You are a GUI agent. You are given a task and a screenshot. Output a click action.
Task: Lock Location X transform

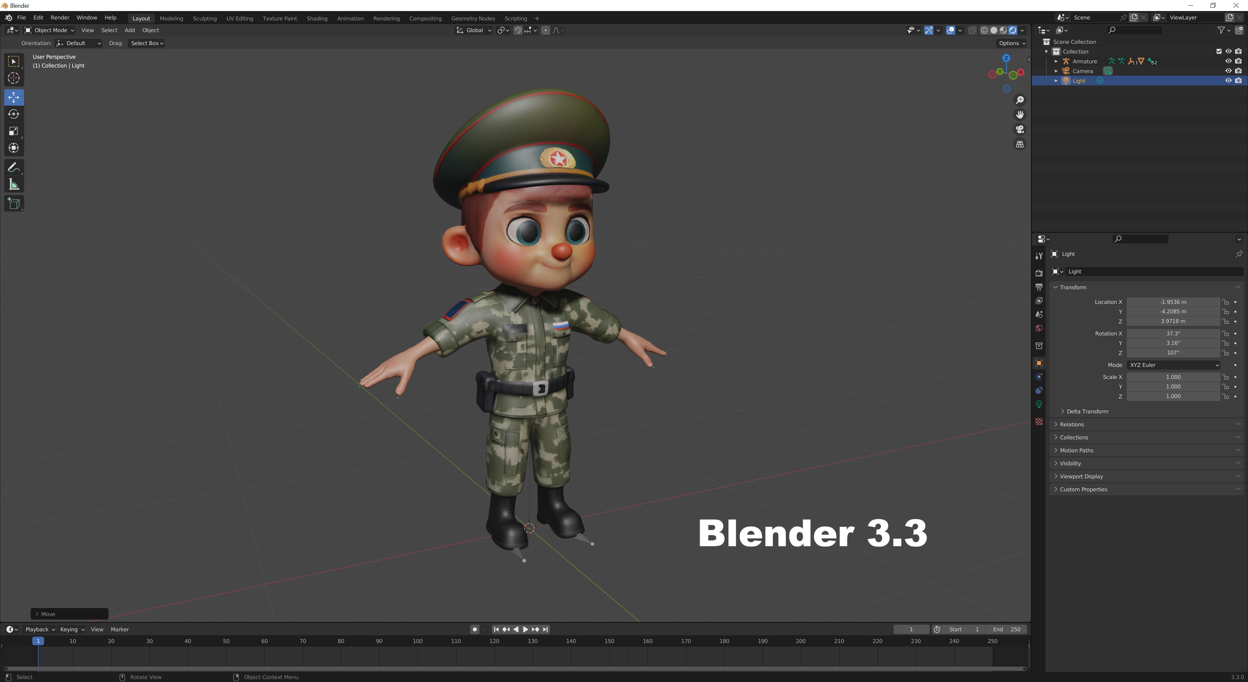pos(1225,302)
